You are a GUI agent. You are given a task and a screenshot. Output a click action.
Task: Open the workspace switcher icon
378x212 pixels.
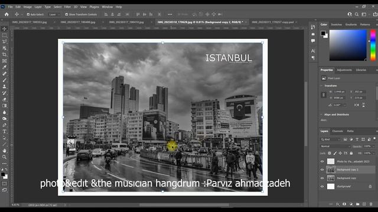point(364,14)
